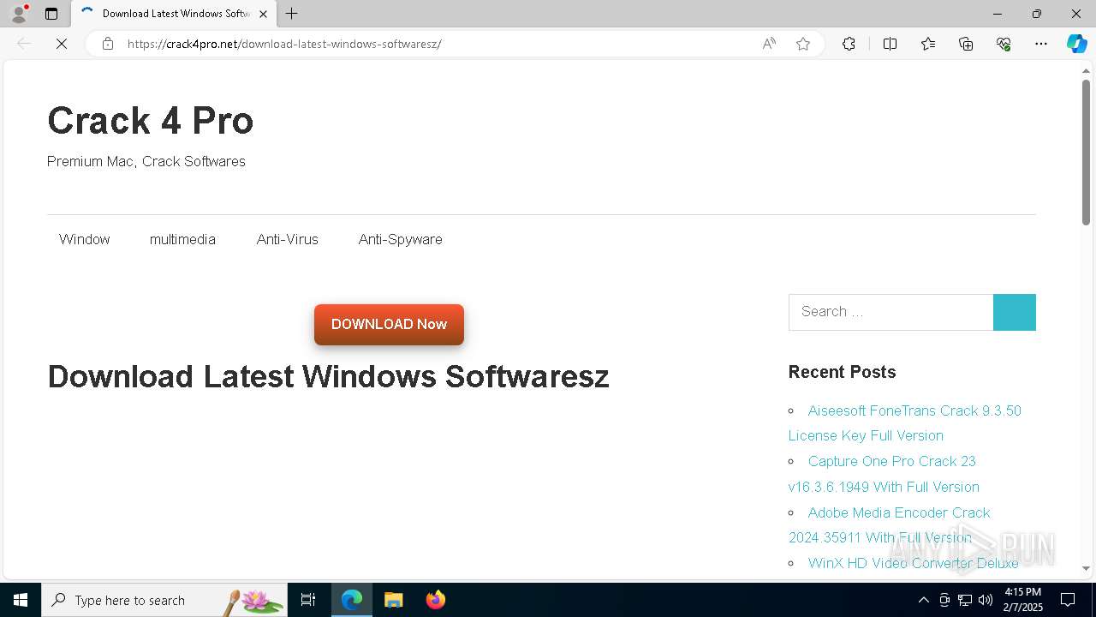This screenshot has width=1096, height=617.
Task: Open network status tray icon
Action: click(965, 600)
